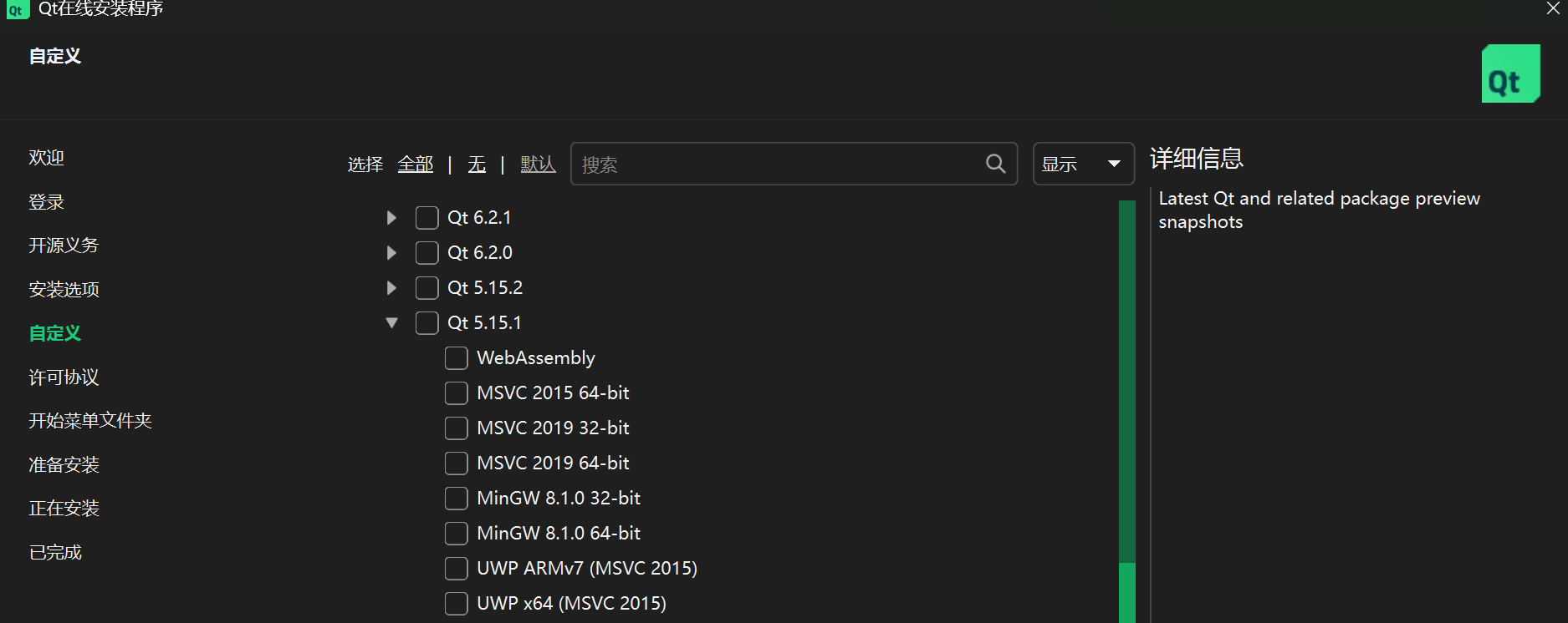1568x623 pixels.
Task: Click the Qt icon in the title bar
Action: (x=17, y=9)
